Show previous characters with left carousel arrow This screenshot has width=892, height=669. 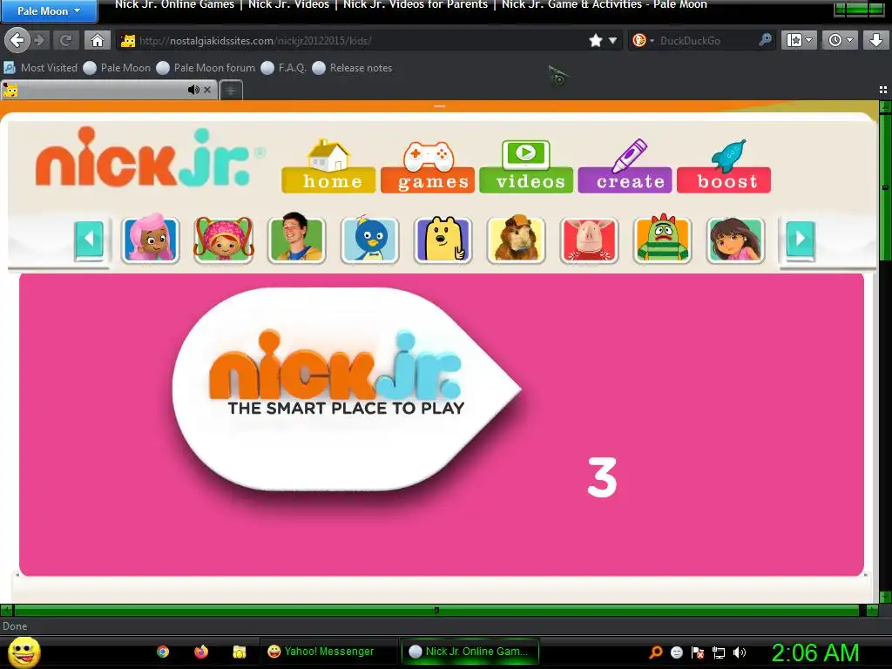coord(90,240)
